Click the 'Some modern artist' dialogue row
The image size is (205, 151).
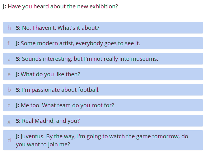pos(103,43)
